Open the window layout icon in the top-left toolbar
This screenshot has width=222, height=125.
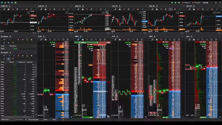(x=8, y=2)
